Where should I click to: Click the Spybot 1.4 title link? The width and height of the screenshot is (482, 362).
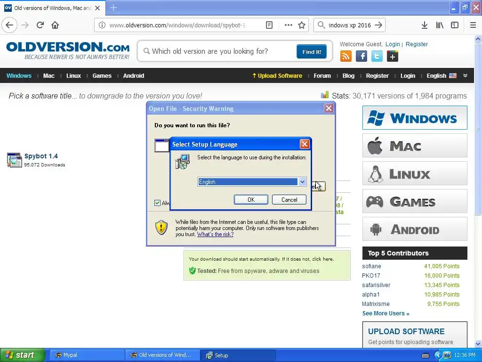point(41,156)
